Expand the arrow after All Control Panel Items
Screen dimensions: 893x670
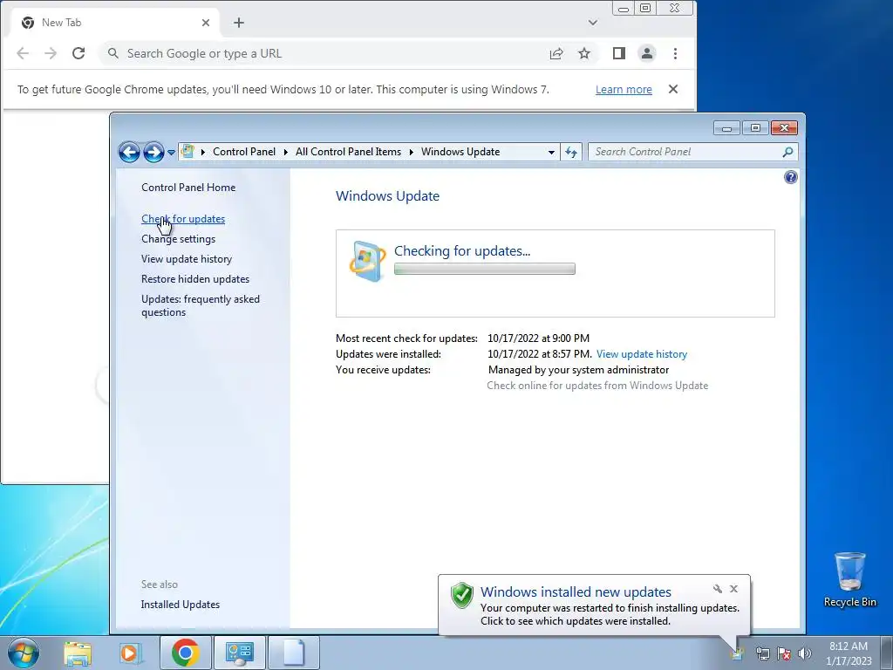412,152
